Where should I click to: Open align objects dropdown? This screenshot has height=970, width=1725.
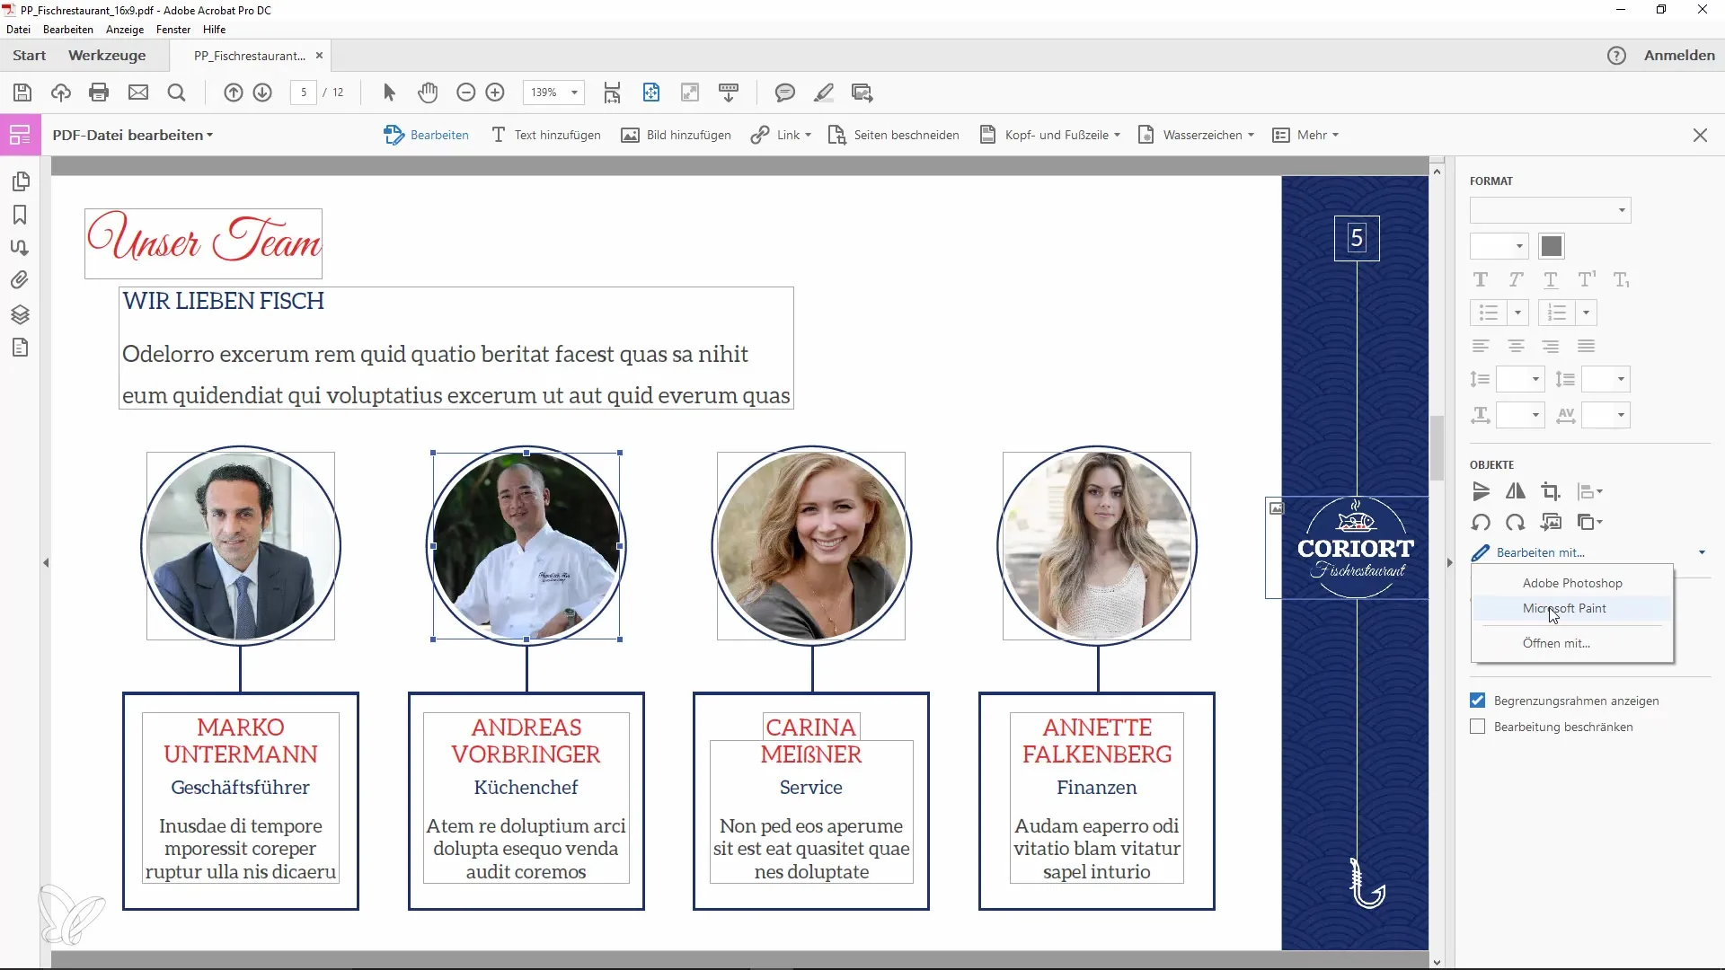tap(1589, 491)
